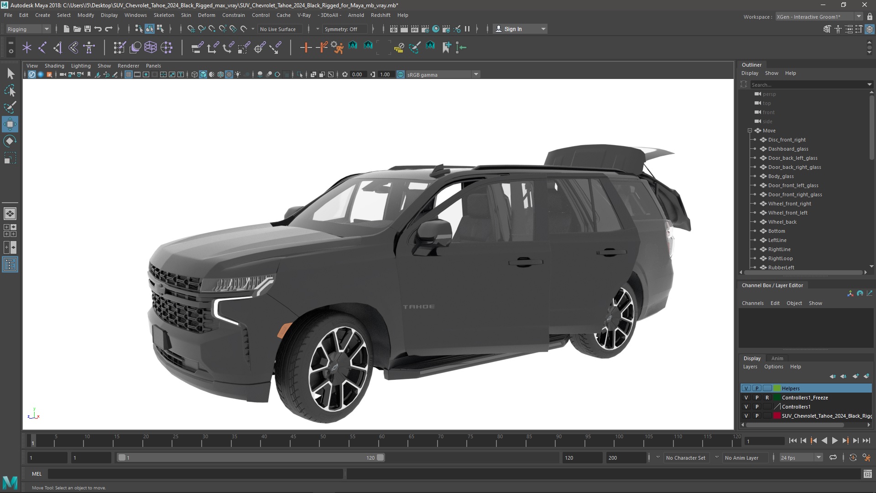Click the Go to start of range button
Image resolution: width=876 pixels, height=493 pixels.
point(793,441)
